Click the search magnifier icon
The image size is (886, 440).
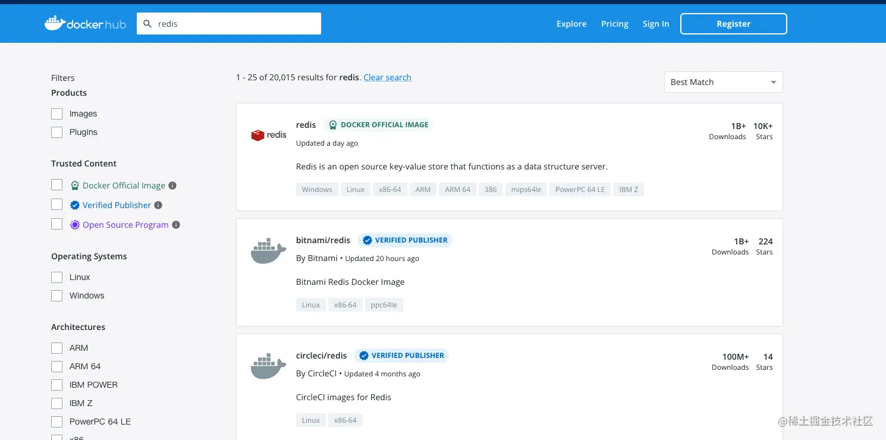click(x=147, y=24)
